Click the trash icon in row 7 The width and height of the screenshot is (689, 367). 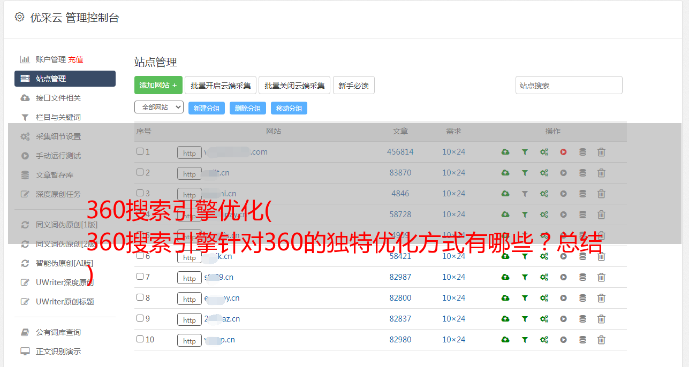point(601,277)
